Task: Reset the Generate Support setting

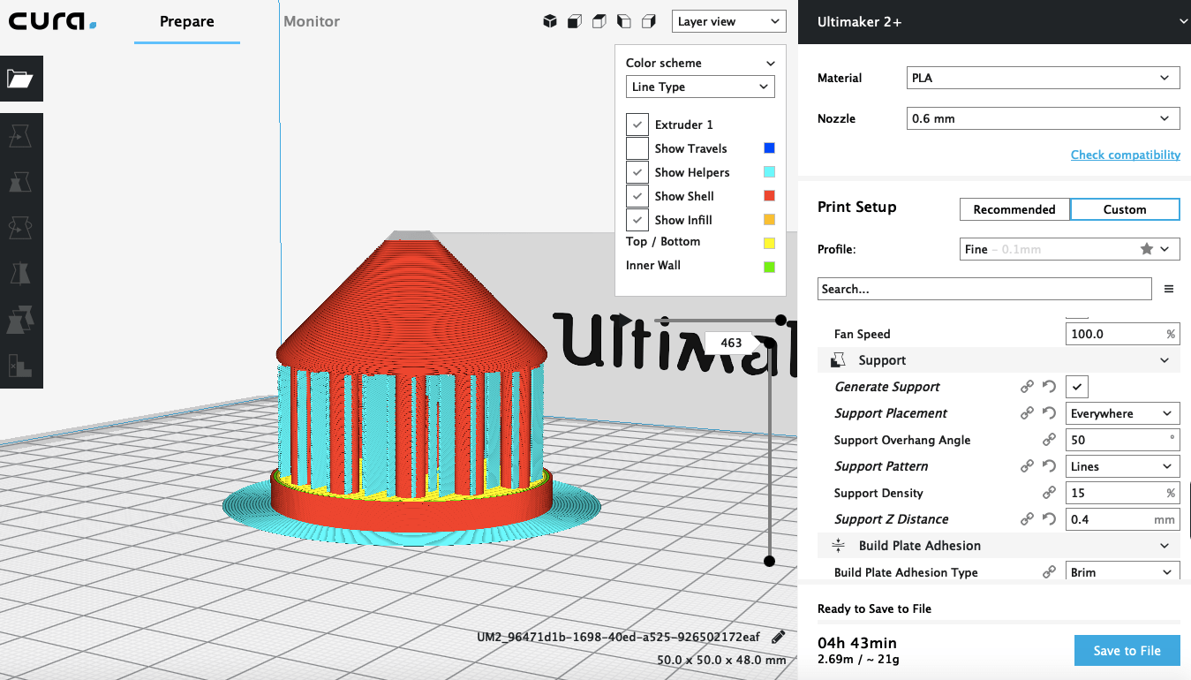Action: [1050, 387]
